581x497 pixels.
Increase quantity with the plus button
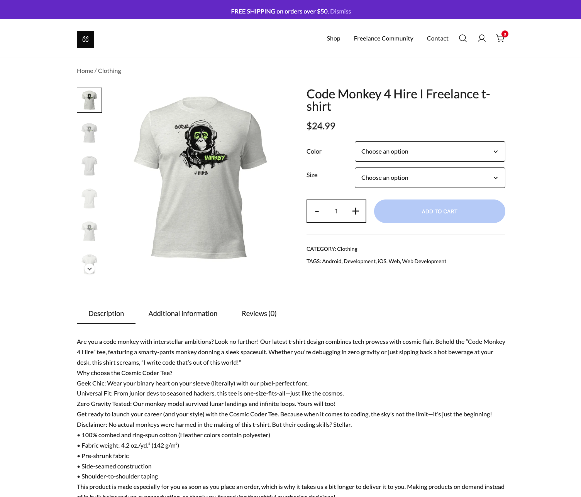(x=356, y=211)
